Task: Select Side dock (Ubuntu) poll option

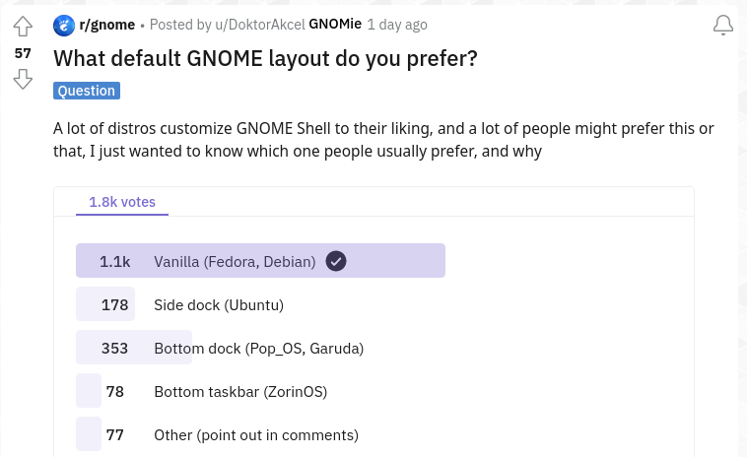Action: pyautogui.click(x=219, y=304)
